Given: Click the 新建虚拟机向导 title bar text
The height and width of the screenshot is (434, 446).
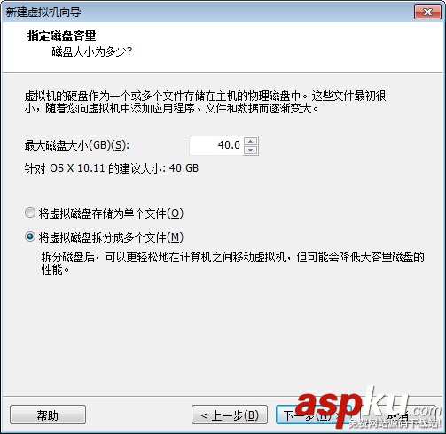Looking at the screenshot, I should (x=43, y=12).
